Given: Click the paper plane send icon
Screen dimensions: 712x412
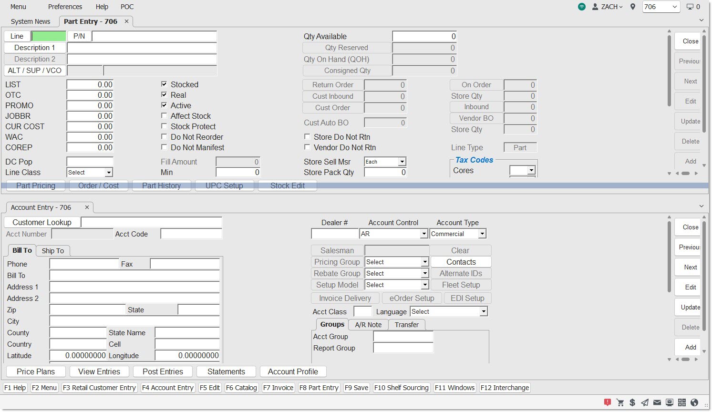Looking at the screenshot, I should pos(645,402).
